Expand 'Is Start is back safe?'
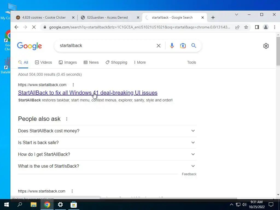 (x=107, y=143)
